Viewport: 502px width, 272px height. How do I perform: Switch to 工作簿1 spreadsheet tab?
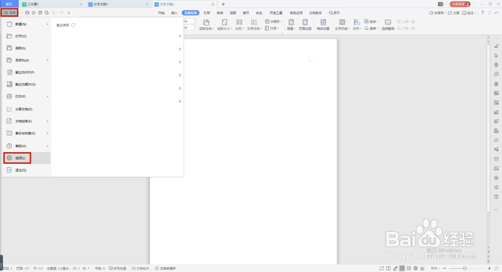click(x=51, y=4)
